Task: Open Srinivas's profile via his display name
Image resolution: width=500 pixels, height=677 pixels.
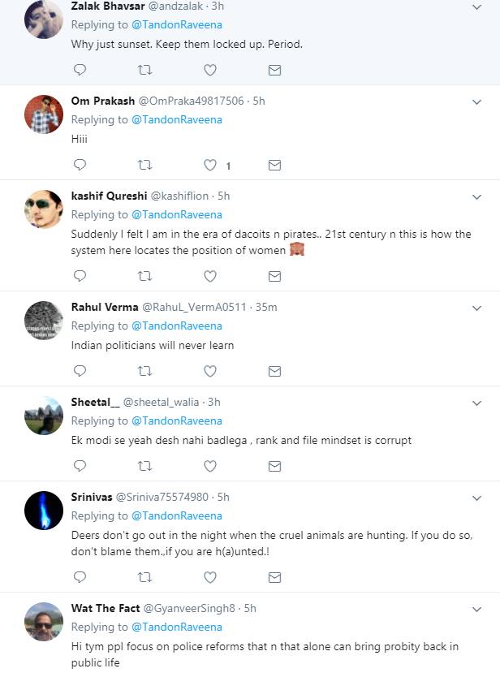Action: 92,497
